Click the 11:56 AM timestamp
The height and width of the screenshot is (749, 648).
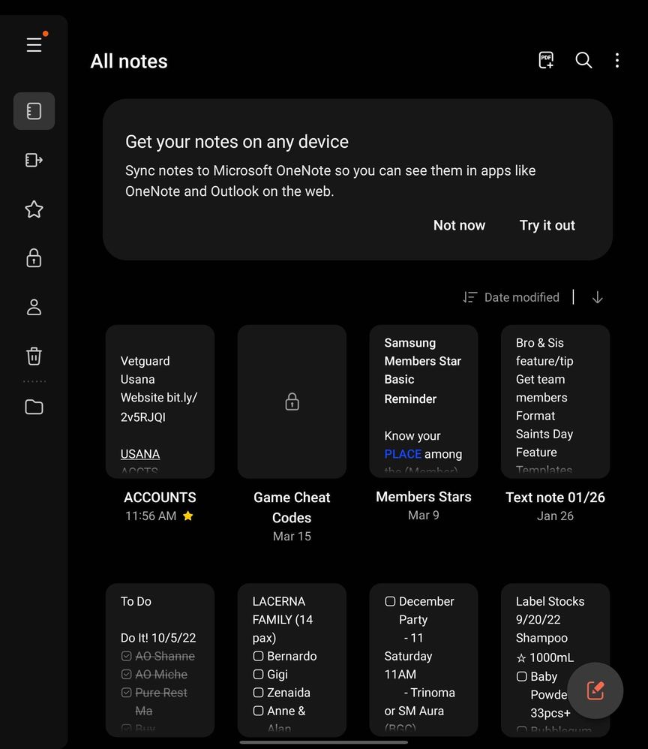[x=151, y=516]
